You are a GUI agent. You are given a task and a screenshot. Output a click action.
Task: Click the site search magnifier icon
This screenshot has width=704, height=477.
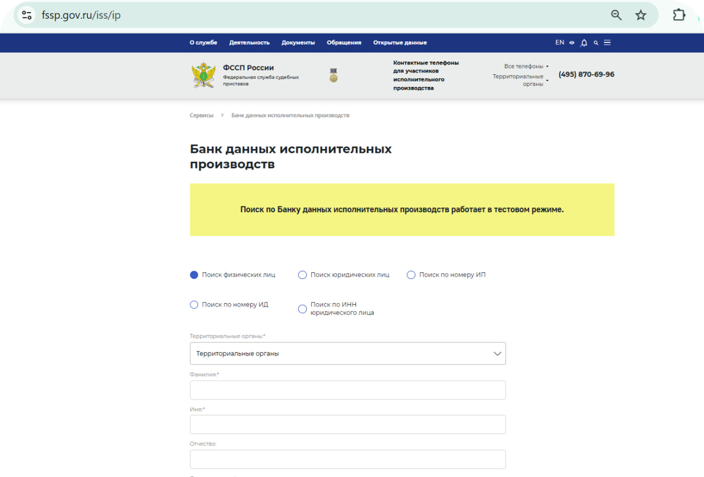pos(596,43)
